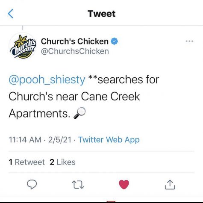View the 1 Retweet list
The width and height of the screenshot is (203, 203).
26,162
